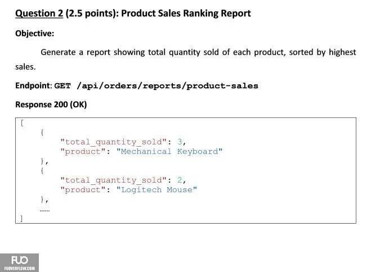Viewport: 389px width, 272px height.
Task: Click the "Endpoint" label
Action: (33, 86)
